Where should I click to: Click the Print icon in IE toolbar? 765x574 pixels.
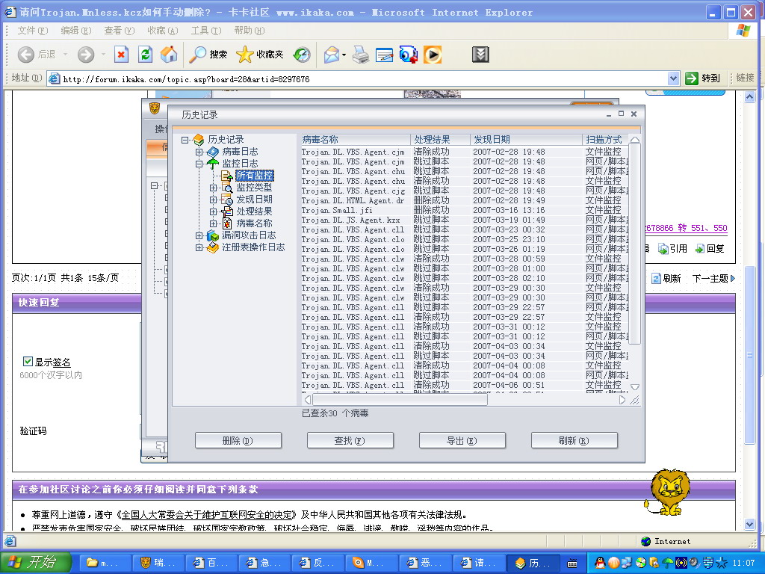tap(361, 55)
